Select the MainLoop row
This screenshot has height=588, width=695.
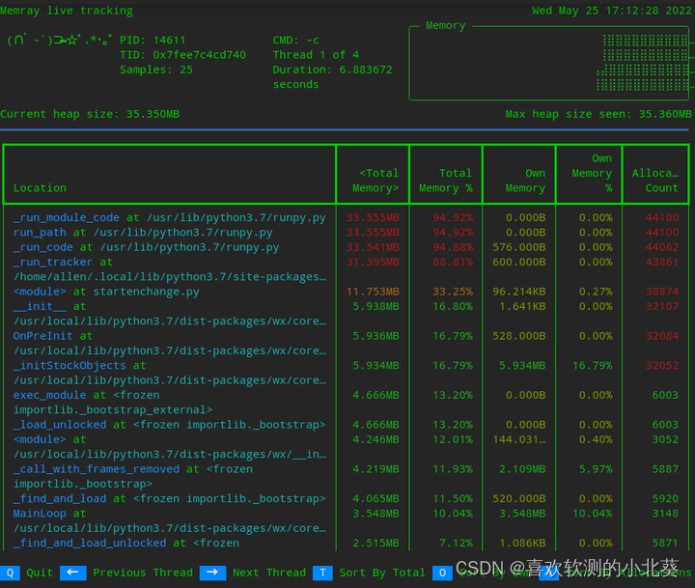(x=346, y=520)
